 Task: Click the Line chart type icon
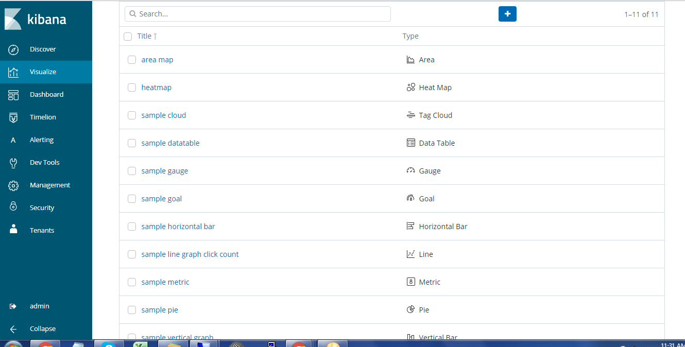point(410,254)
